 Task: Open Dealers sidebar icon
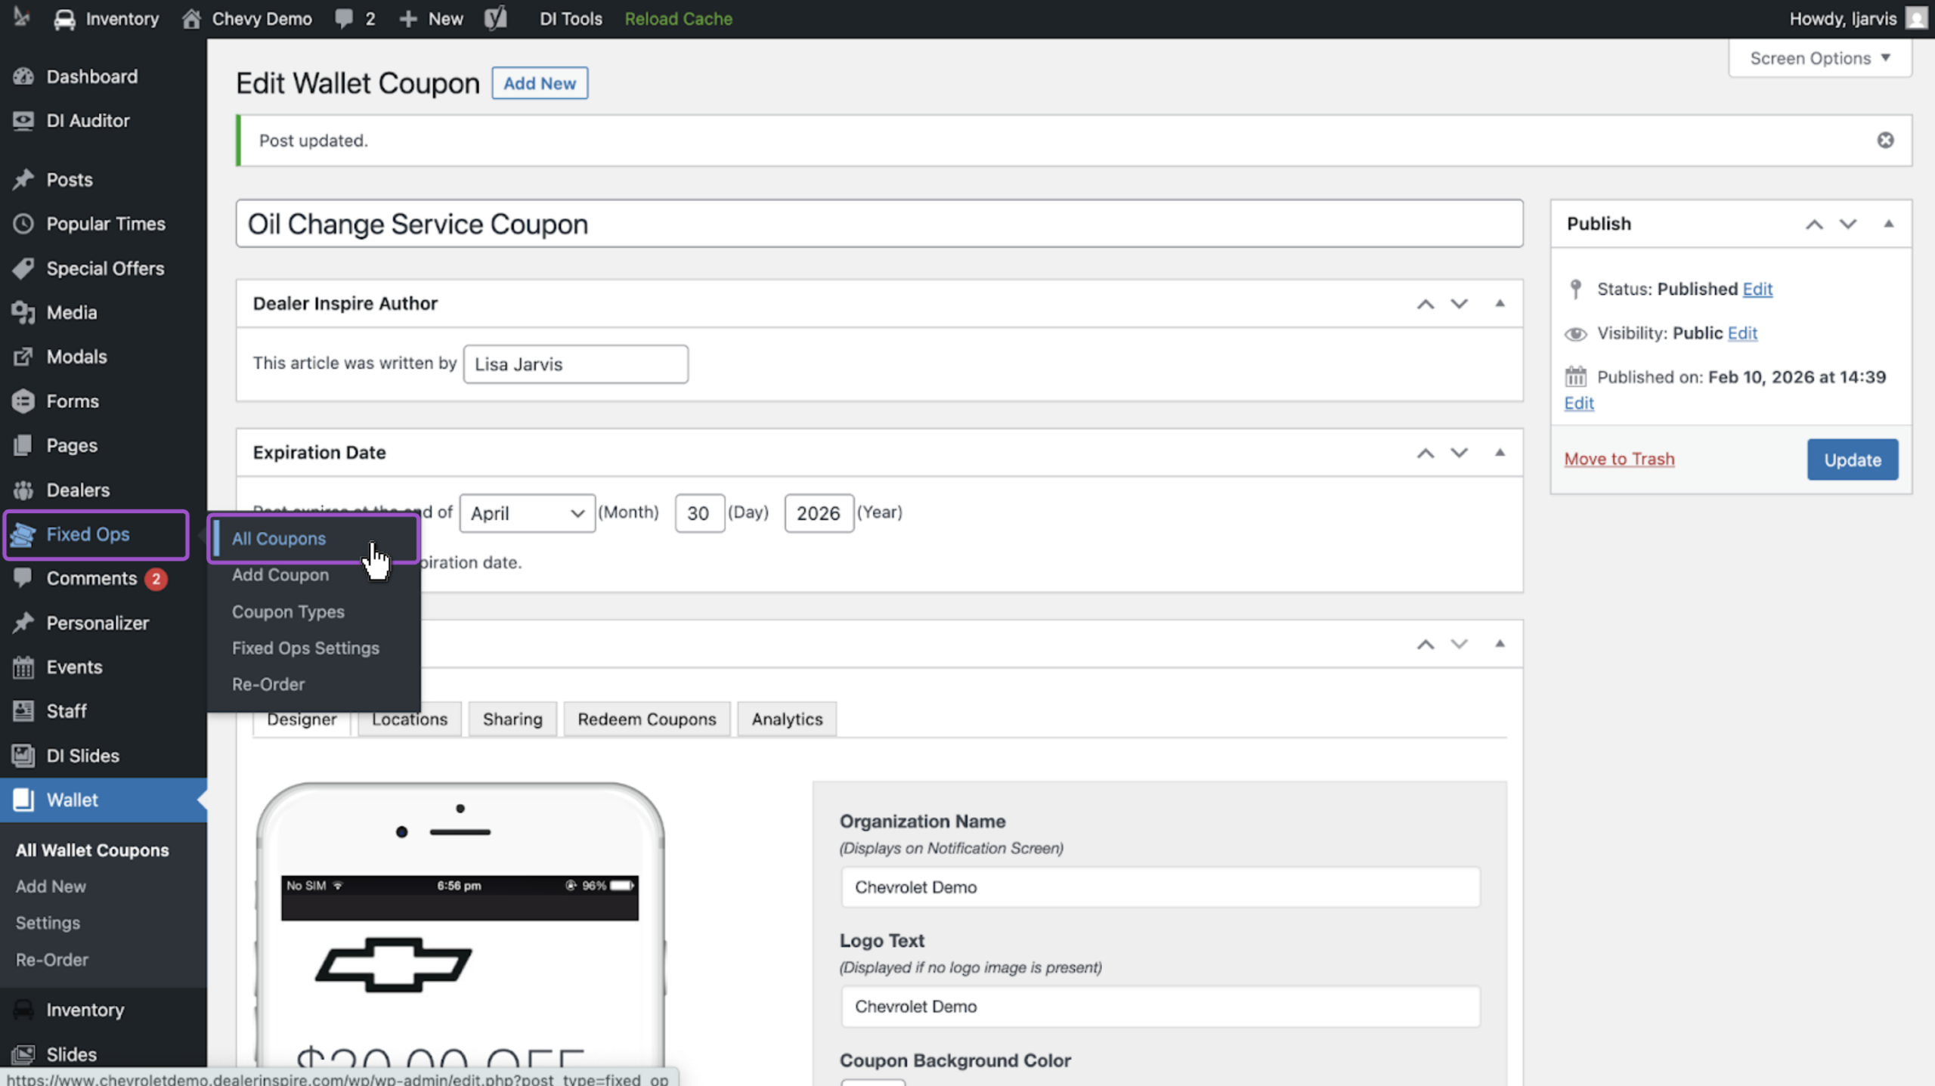point(23,490)
